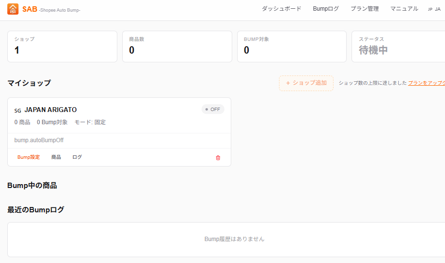Click the SAB brand title text
The image size is (445, 263).
[x=30, y=9]
